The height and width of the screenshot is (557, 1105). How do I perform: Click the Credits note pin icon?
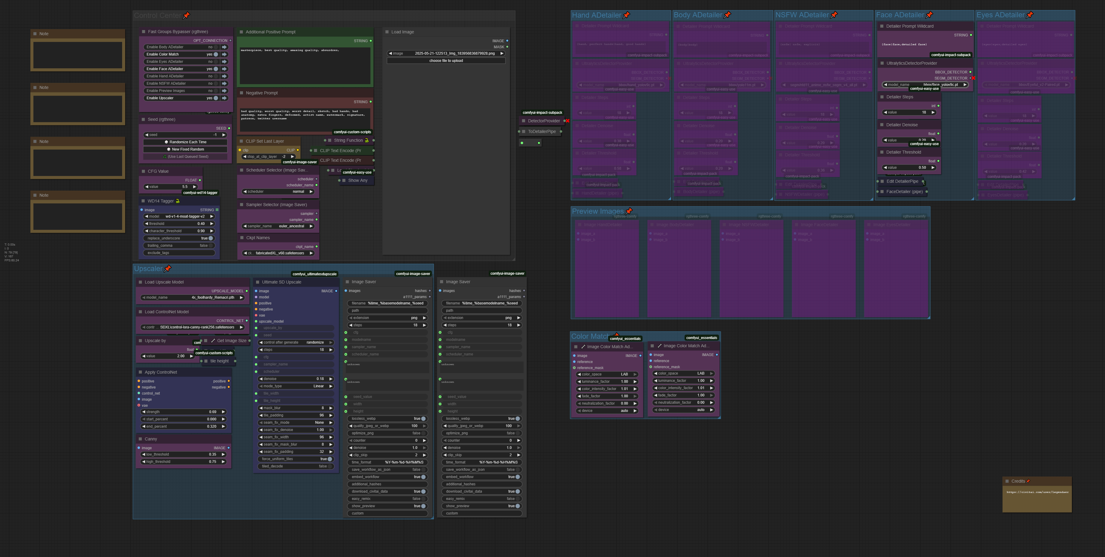[x=1028, y=481]
